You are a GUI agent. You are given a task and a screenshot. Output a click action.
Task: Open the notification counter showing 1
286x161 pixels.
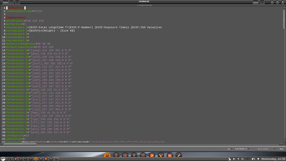point(253,159)
